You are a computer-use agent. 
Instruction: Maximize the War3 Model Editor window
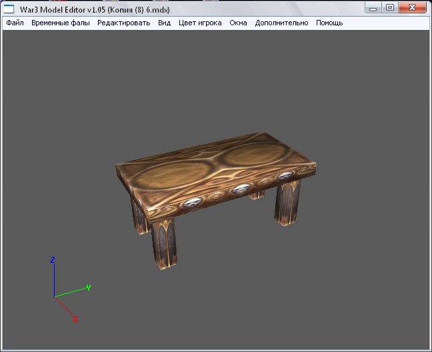pyautogui.click(x=390, y=8)
